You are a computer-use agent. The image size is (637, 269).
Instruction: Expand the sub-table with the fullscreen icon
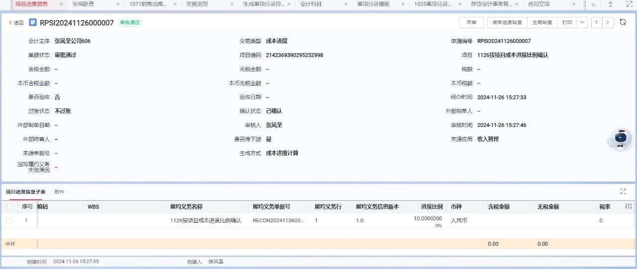(x=623, y=191)
